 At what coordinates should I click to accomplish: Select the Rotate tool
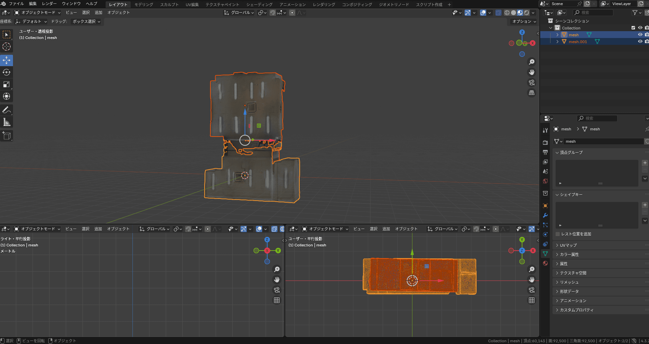[x=7, y=72]
